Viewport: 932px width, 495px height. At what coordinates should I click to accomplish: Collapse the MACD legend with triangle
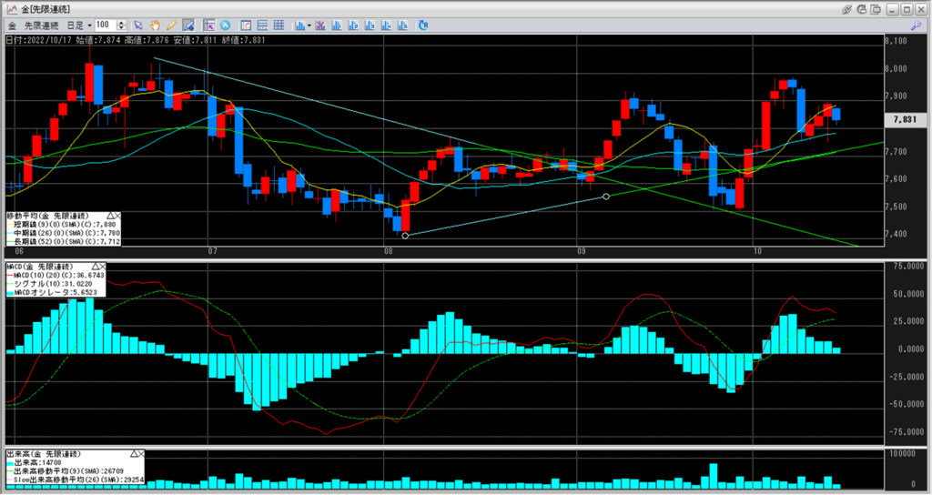click(95, 267)
